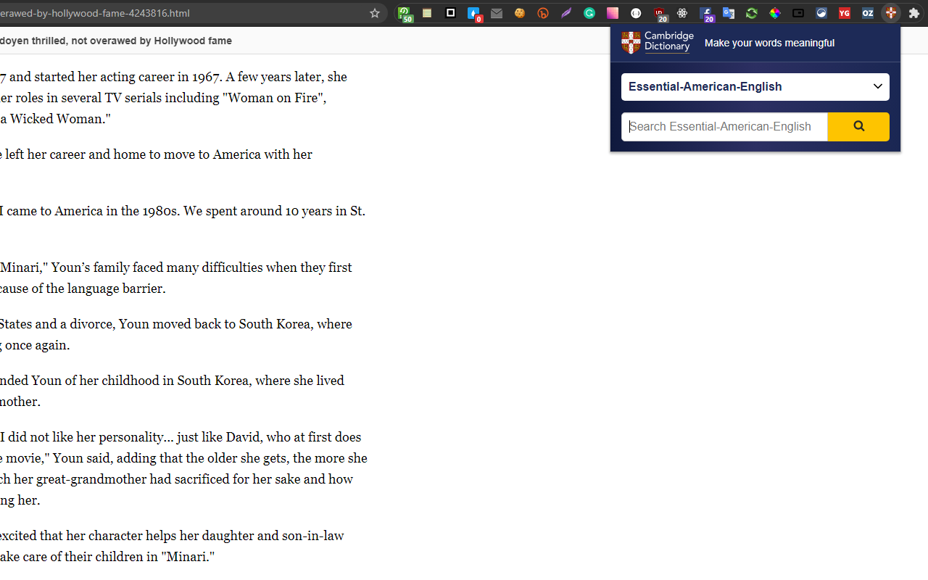Screen dimensions: 928x580
Task: Open the blue OZ extension icon
Action: [868, 13]
